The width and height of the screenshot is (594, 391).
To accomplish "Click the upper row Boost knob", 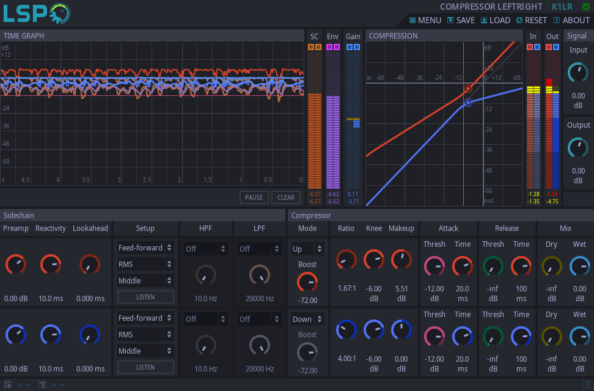I will tap(307, 282).
